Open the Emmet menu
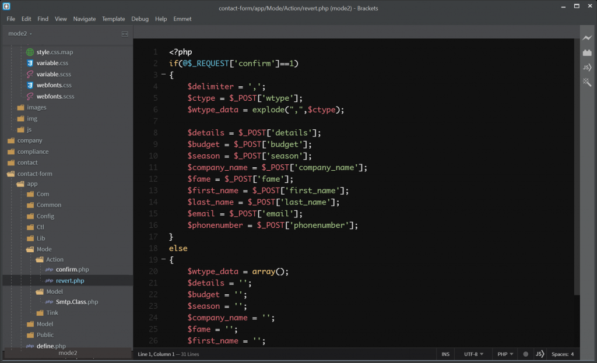 [182, 19]
